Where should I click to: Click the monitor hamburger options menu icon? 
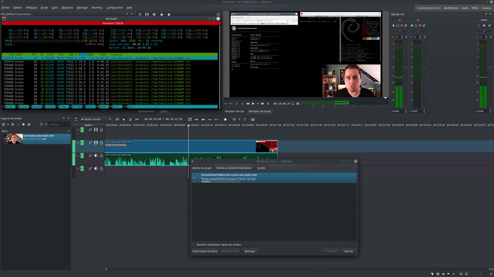click(x=298, y=104)
